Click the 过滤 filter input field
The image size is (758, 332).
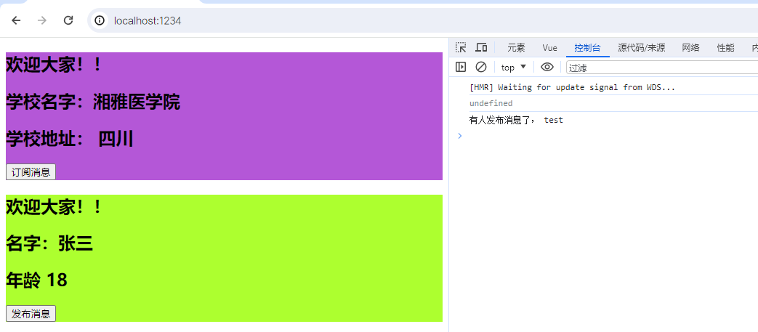coord(662,68)
